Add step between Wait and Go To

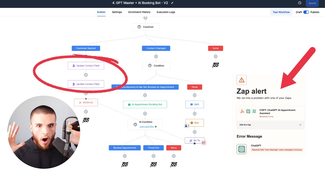(x=195, y=132)
